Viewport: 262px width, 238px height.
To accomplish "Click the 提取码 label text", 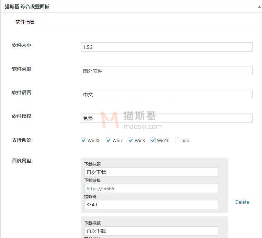I will coord(90,197).
